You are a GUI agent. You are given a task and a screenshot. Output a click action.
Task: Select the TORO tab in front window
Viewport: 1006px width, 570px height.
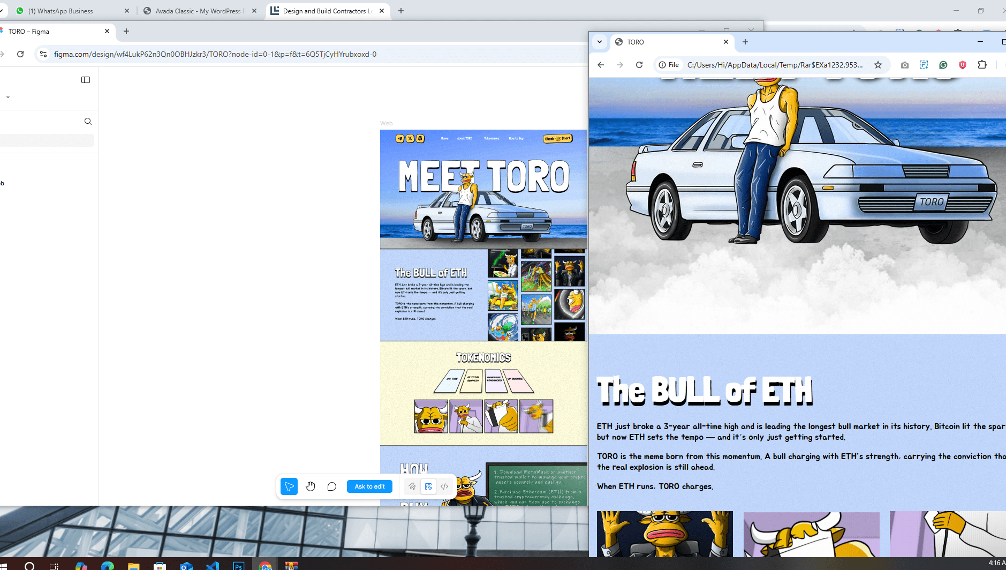[x=672, y=42]
